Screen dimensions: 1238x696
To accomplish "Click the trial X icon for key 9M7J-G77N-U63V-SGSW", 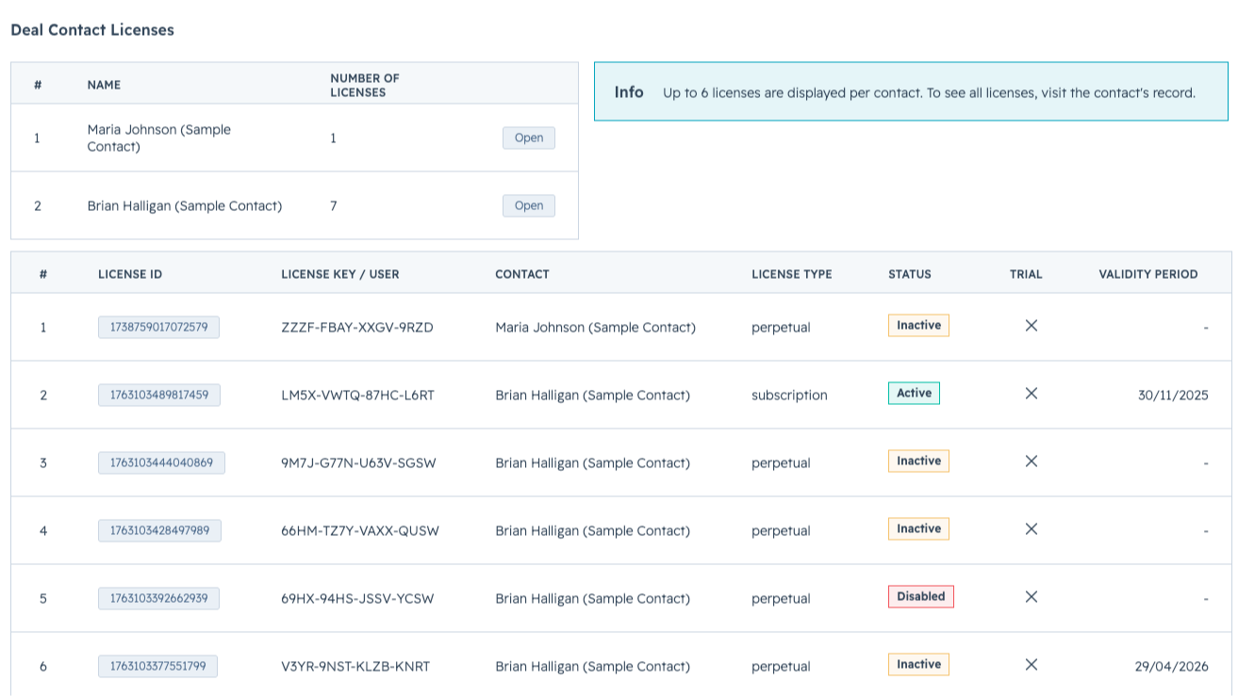I will click(x=1031, y=461).
